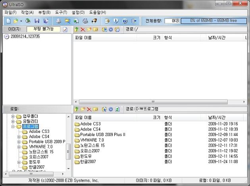Click the image path field showing /
Viewport: 250px width, 186px height.
click(x=191, y=29)
